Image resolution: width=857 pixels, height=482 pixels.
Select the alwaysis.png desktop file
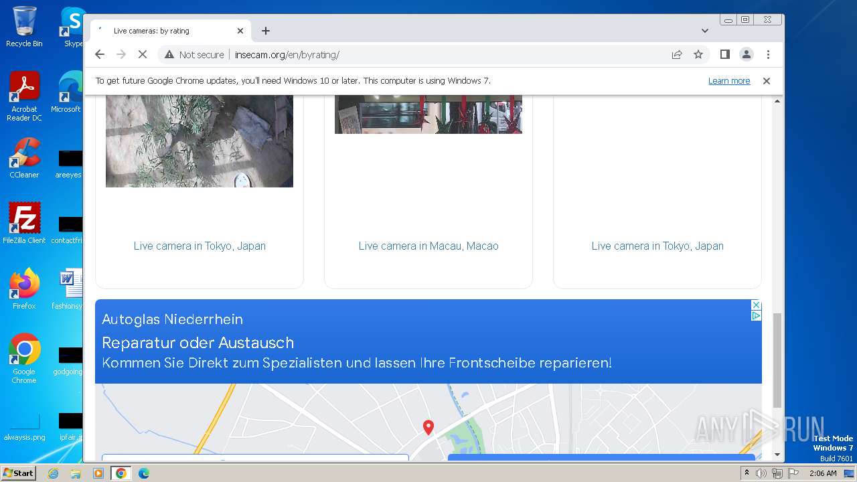(x=24, y=427)
